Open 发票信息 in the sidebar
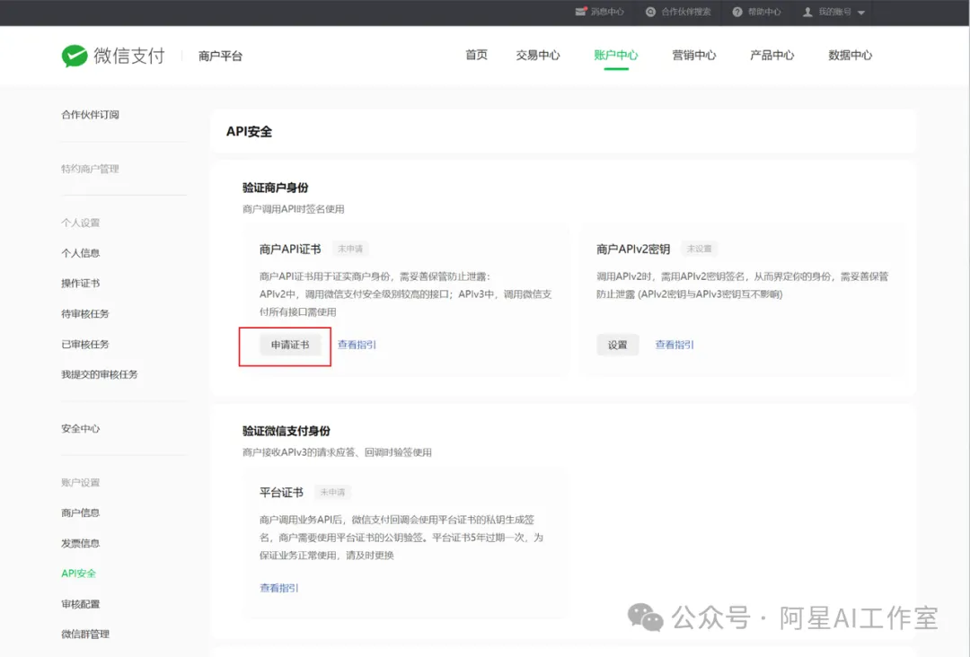 click(x=81, y=543)
